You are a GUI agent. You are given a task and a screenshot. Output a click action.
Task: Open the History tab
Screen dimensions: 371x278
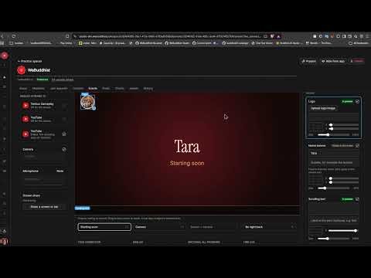148,88
